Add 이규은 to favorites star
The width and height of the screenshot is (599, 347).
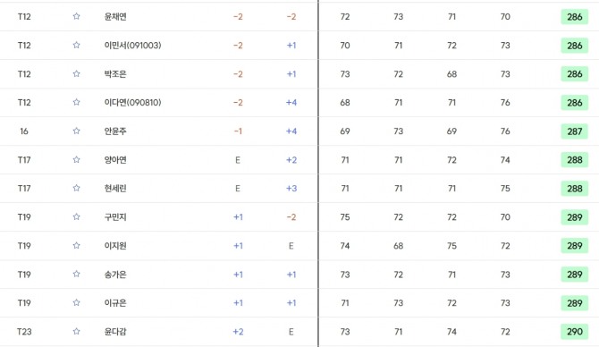coord(76,302)
